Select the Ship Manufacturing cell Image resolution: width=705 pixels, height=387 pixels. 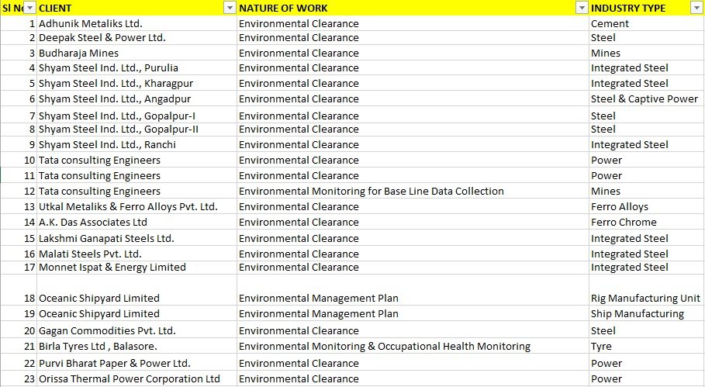coord(647,314)
